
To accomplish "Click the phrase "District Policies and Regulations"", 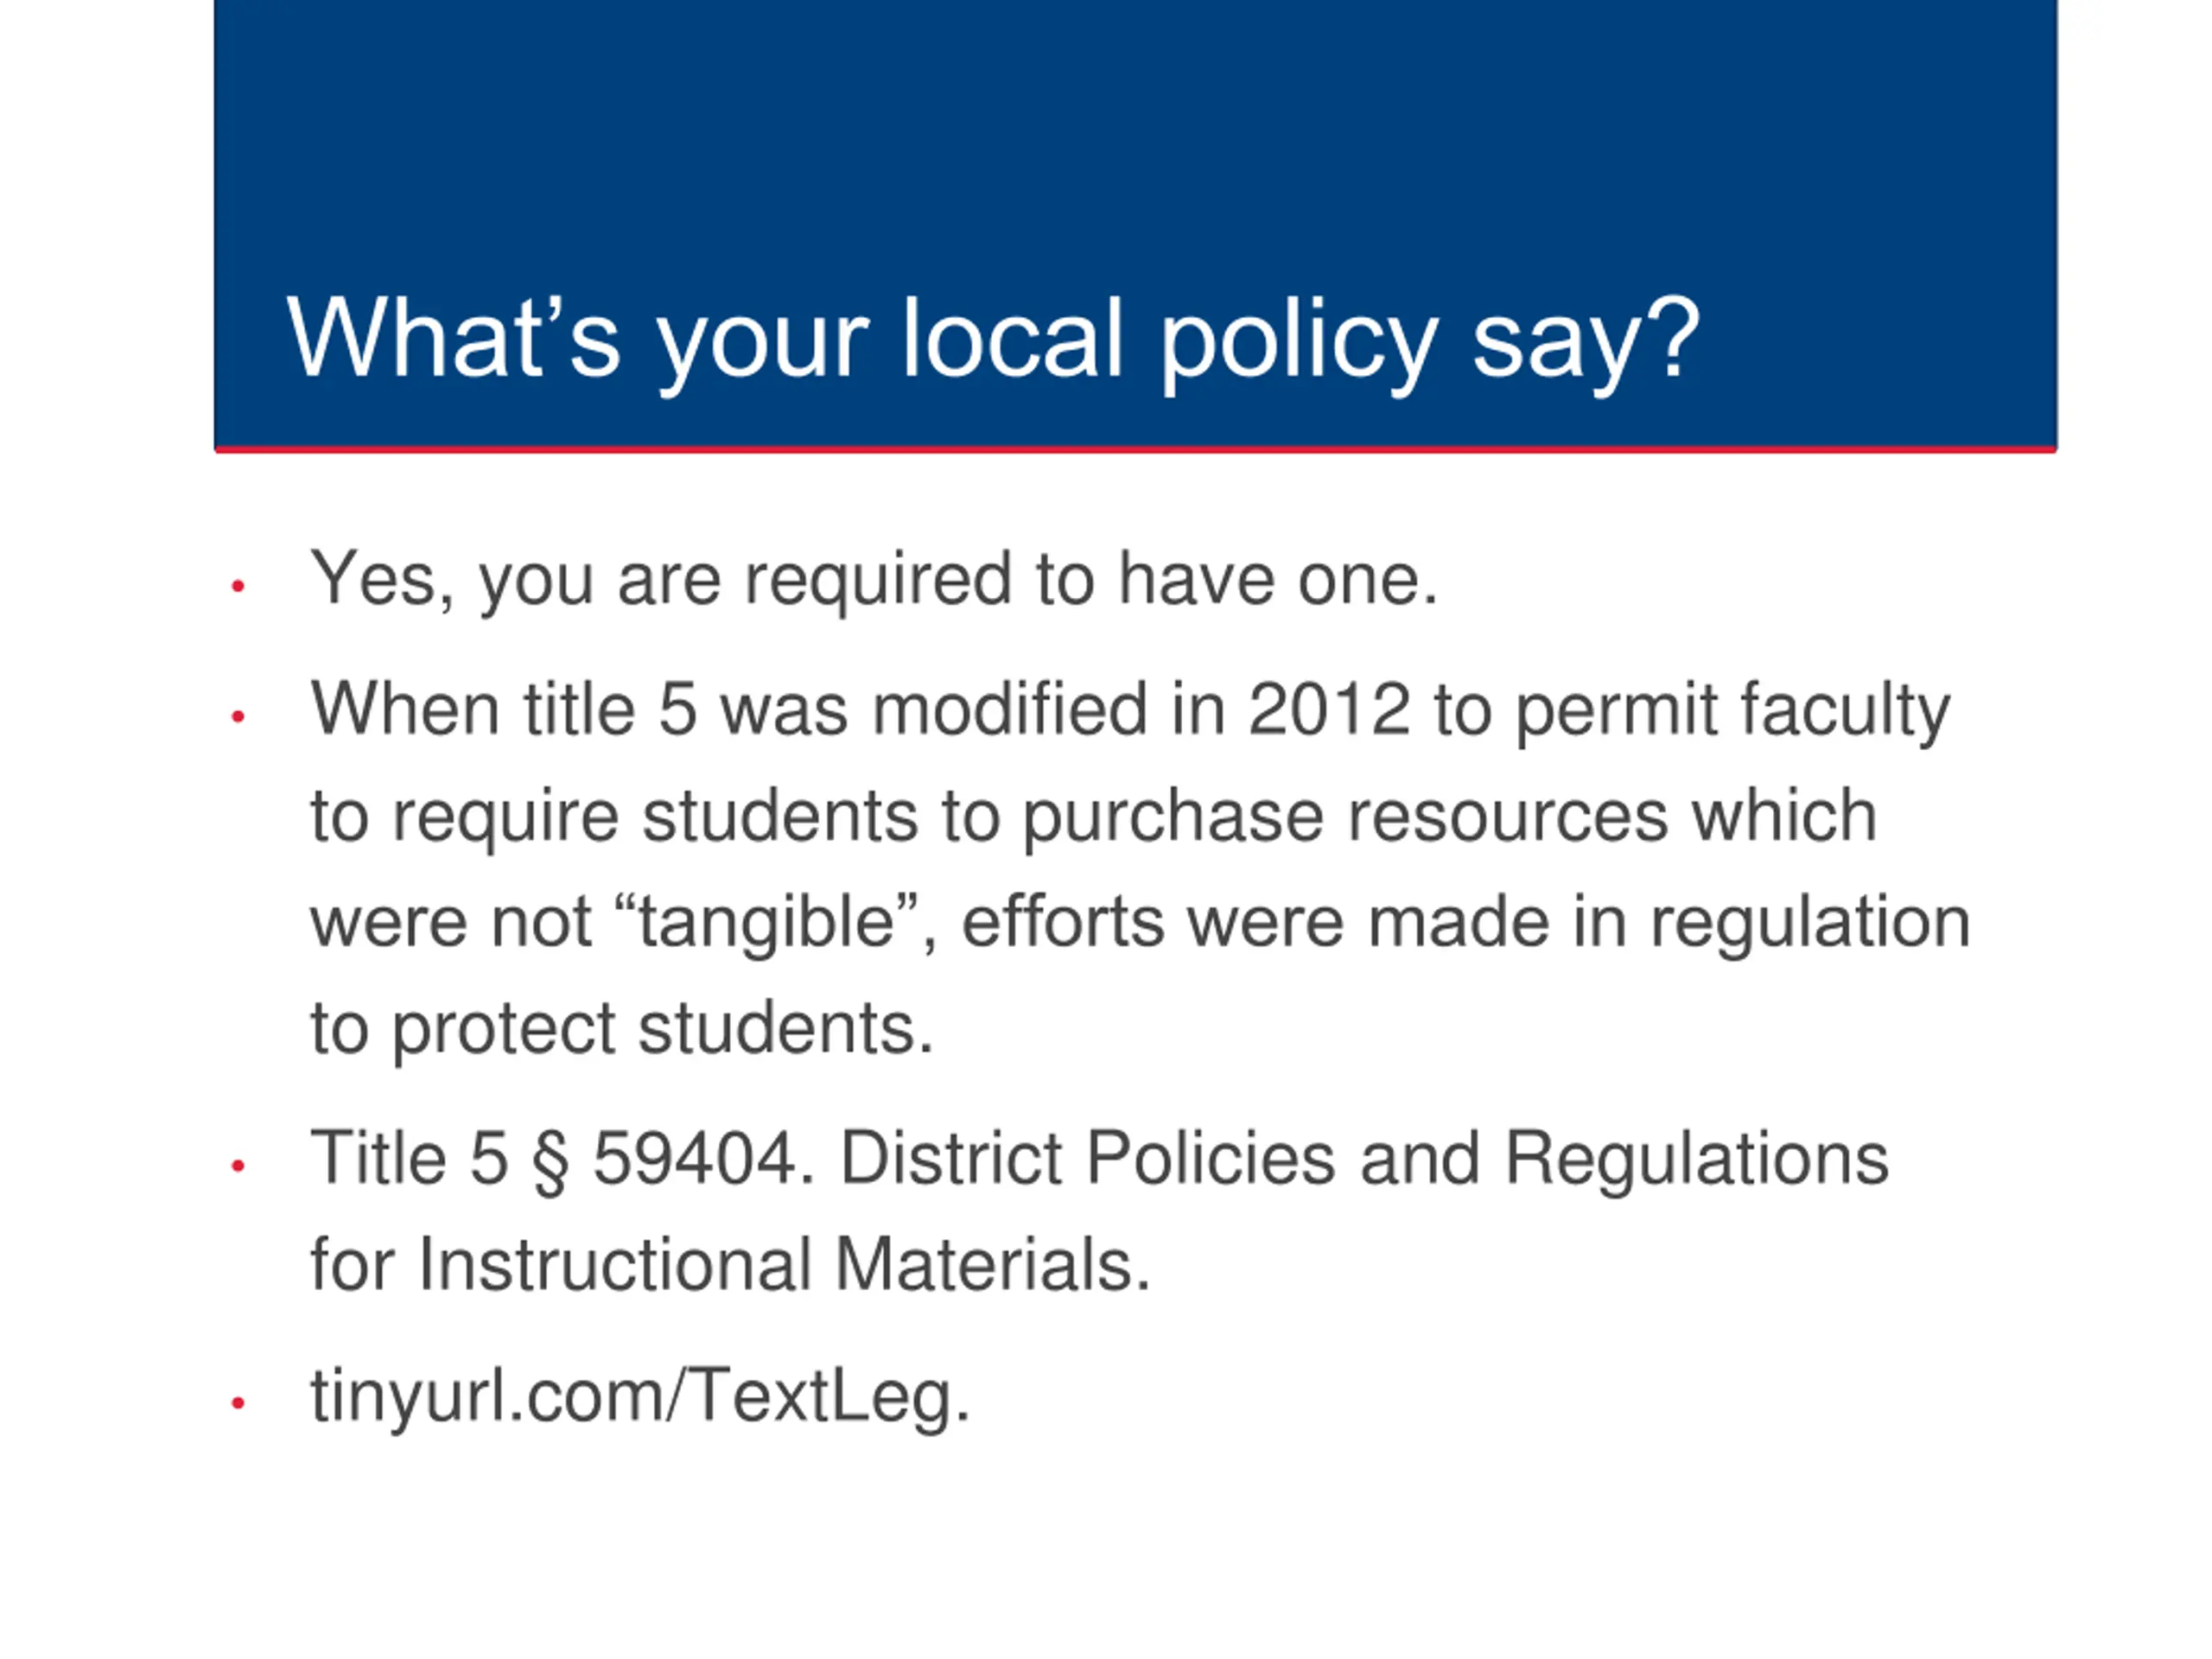I will click(x=1364, y=1159).
